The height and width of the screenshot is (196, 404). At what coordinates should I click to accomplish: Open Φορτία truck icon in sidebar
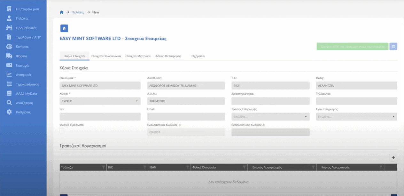point(9,56)
